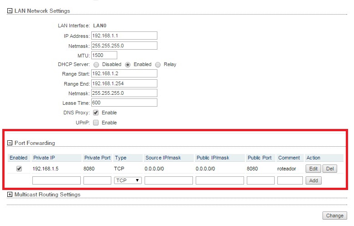Click the empty Public IP/mask input
The image size is (354, 226).
point(220,180)
